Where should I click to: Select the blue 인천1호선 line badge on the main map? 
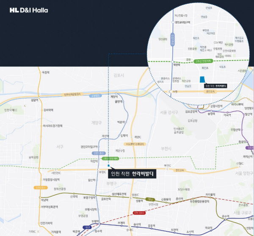pyautogui.click(x=99, y=153)
